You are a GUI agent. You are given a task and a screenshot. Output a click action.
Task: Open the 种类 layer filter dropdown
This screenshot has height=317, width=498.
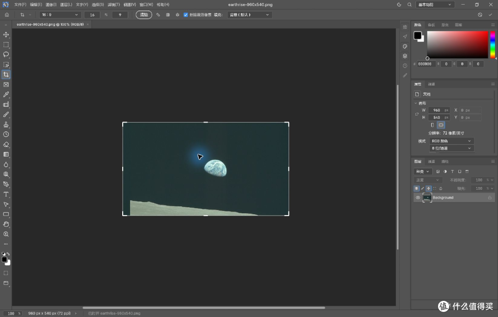coord(423,171)
